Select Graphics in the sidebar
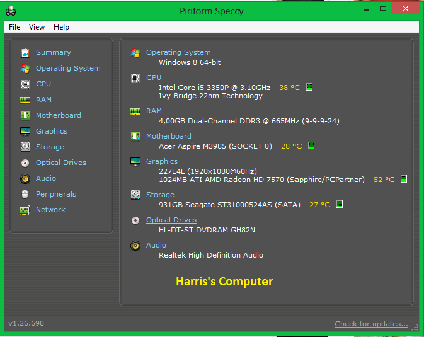 click(x=52, y=131)
